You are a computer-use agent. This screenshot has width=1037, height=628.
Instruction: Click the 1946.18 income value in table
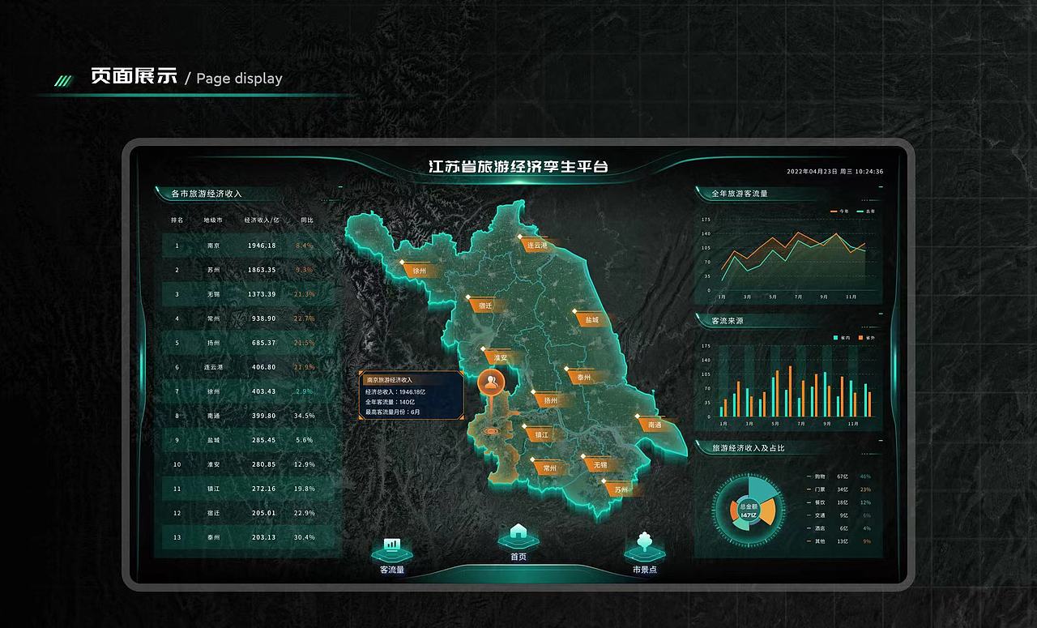(x=262, y=246)
